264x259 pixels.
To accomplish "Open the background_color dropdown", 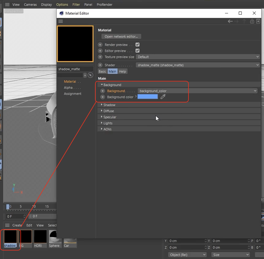I will tap(198, 91).
